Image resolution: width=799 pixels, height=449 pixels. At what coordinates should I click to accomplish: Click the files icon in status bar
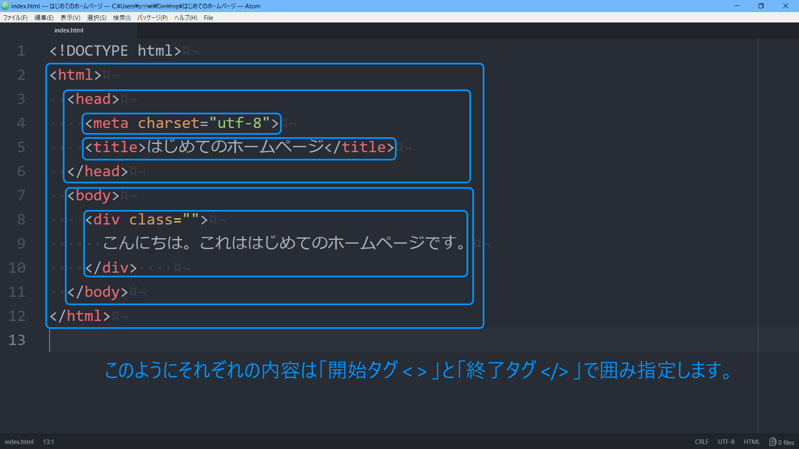click(x=773, y=442)
